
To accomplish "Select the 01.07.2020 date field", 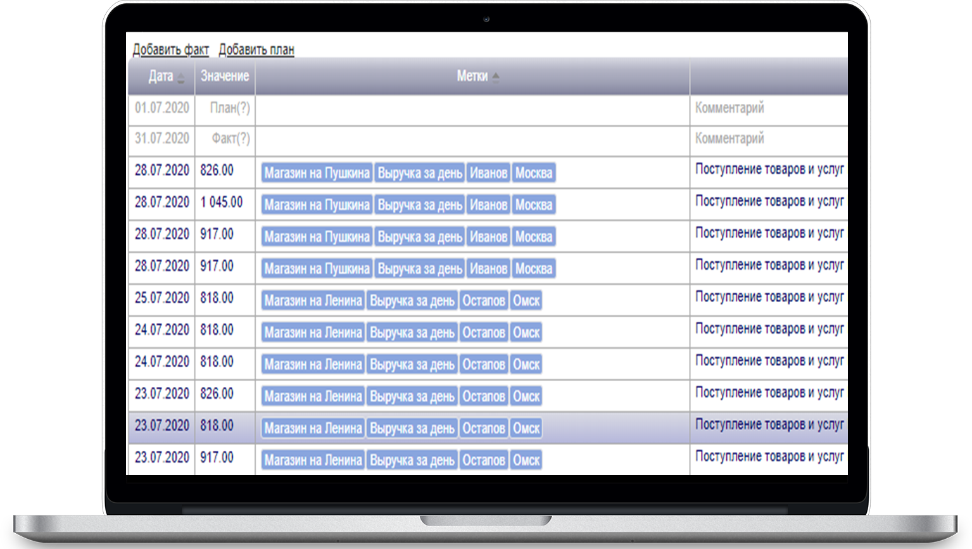I will click(x=162, y=108).
